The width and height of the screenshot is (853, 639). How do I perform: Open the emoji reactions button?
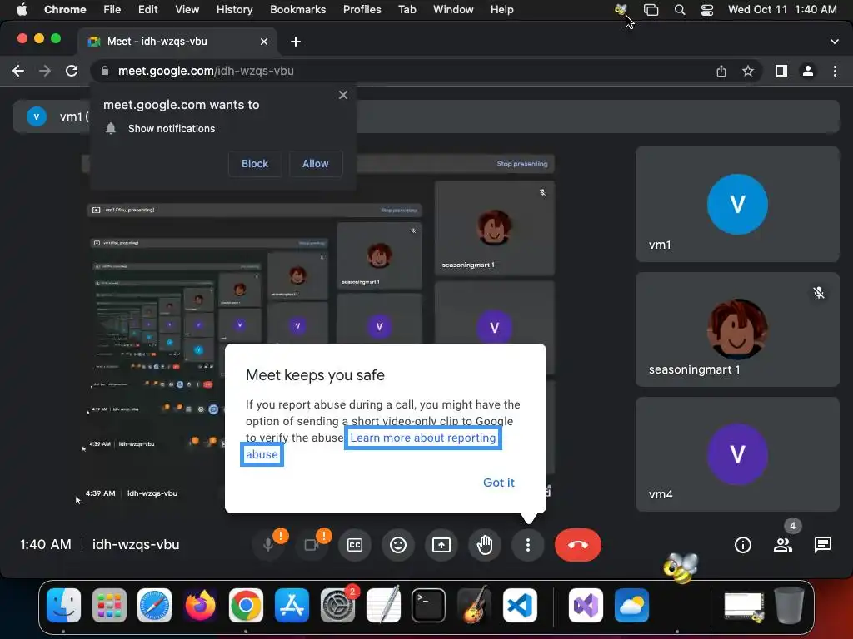pyautogui.click(x=398, y=544)
